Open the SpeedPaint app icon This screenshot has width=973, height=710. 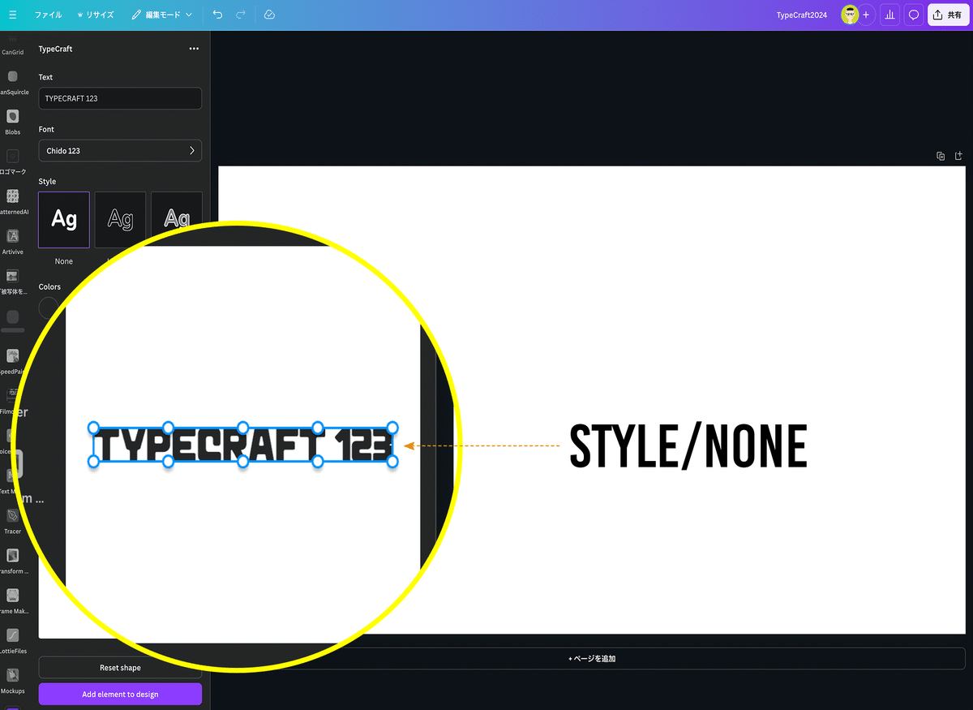tap(13, 355)
